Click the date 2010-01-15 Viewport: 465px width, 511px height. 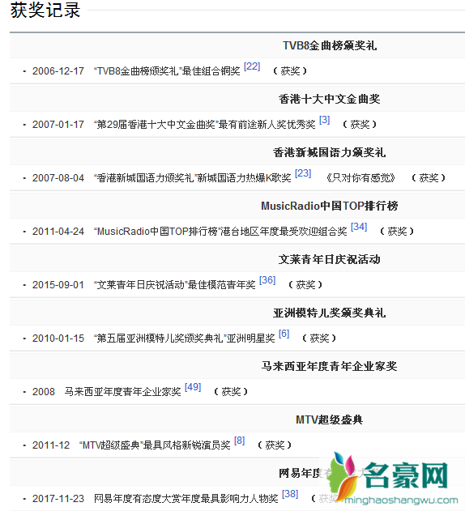(x=58, y=339)
